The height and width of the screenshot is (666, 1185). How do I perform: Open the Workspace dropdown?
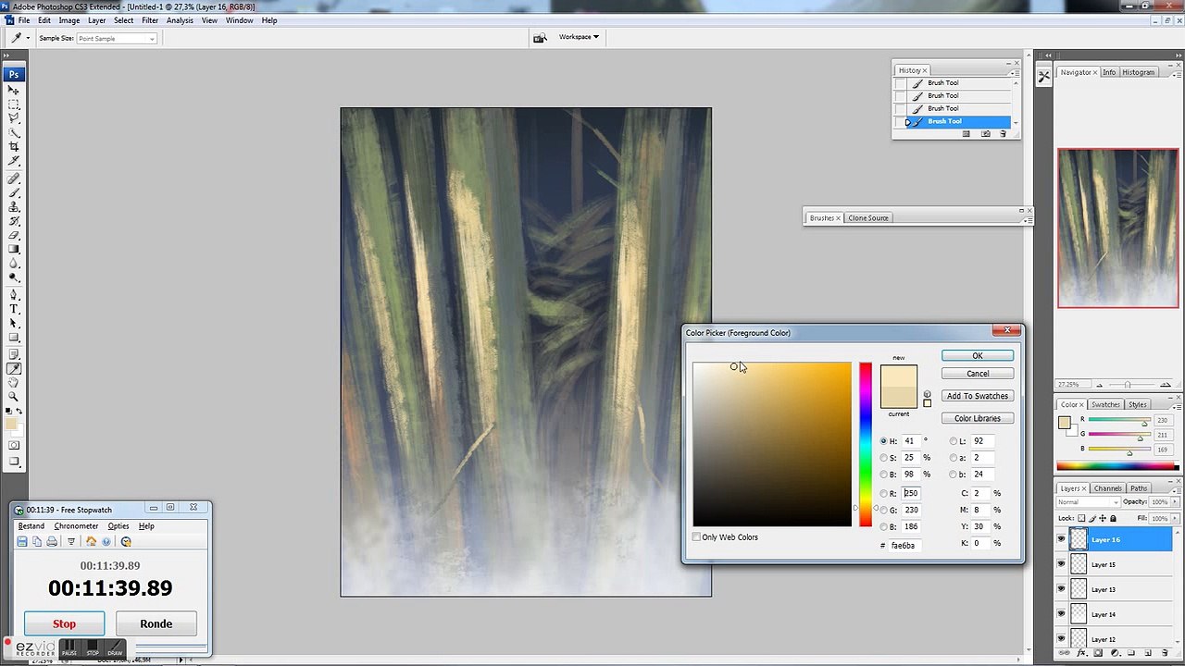pos(579,37)
